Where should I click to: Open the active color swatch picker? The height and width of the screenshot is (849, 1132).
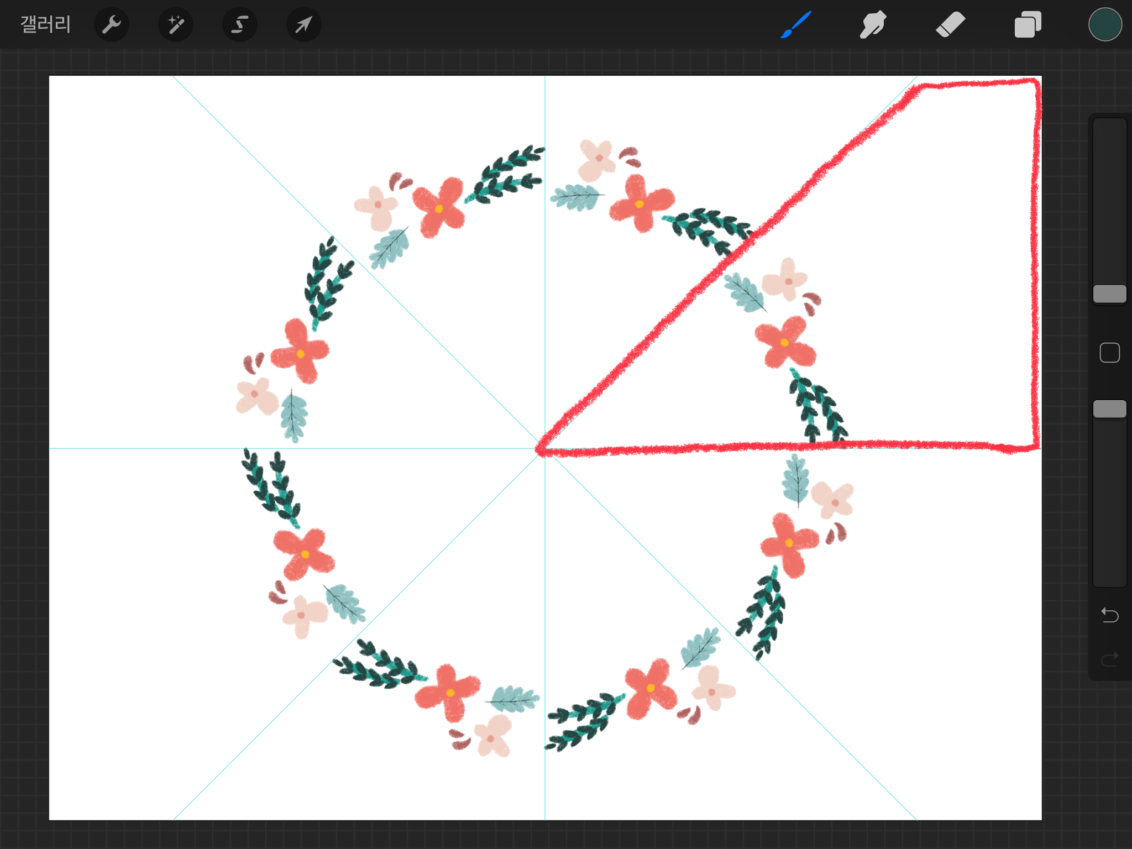click(x=1105, y=24)
